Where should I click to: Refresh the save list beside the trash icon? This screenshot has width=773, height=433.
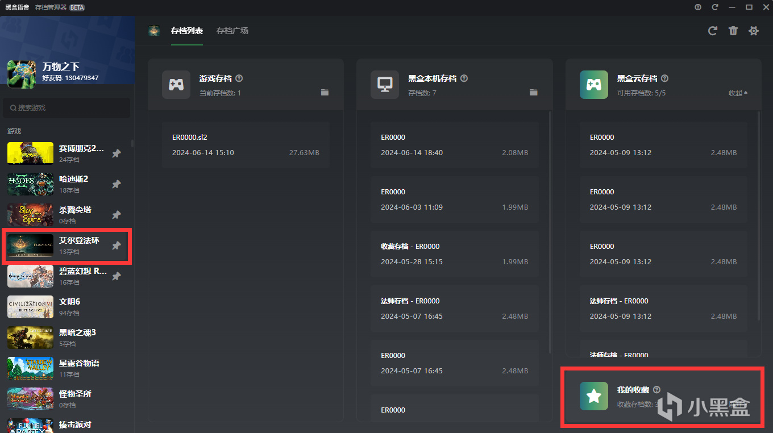click(713, 31)
